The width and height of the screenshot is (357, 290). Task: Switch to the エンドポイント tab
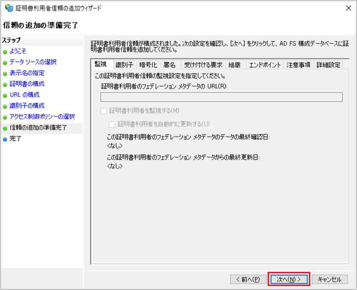[x=265, y=65]
